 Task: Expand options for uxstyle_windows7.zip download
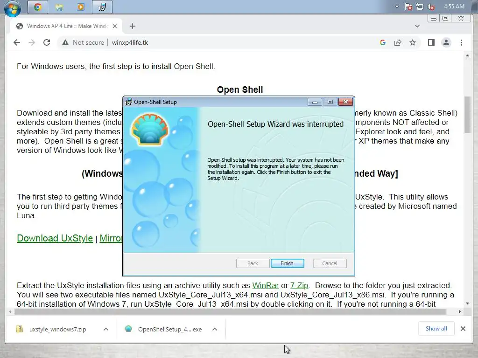pos(106,329)
